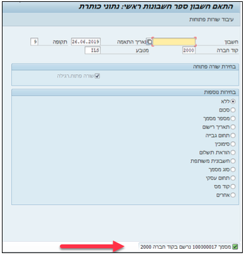Viewport: 244px width, 255px height.
Task: Toggle the שורה פתוח.רגילה checkbox
Action: click(x=97, y=76)
